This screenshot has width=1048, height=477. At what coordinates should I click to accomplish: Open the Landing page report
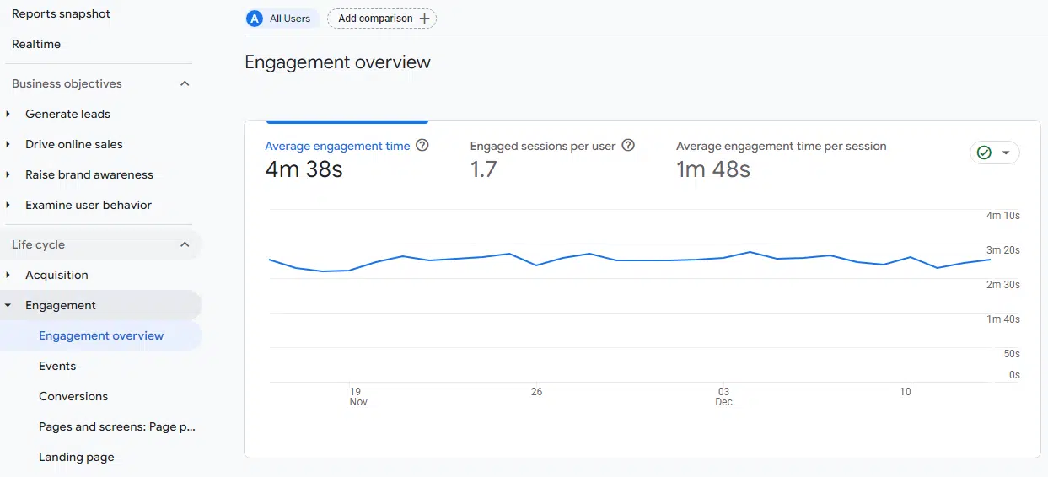pos(76,457)
